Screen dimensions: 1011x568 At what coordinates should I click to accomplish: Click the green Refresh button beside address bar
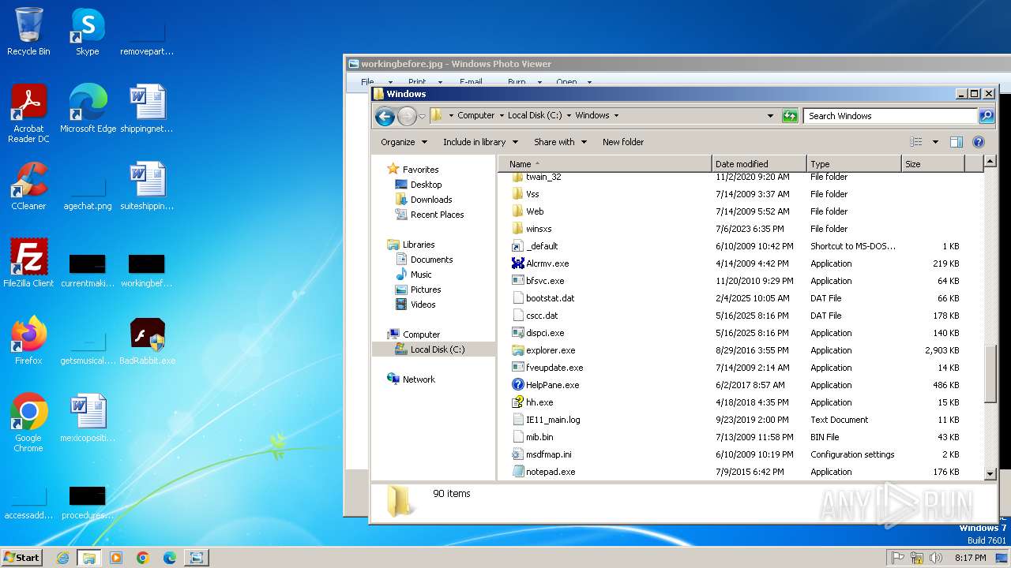pyautogui.click(x=790, y=116)
